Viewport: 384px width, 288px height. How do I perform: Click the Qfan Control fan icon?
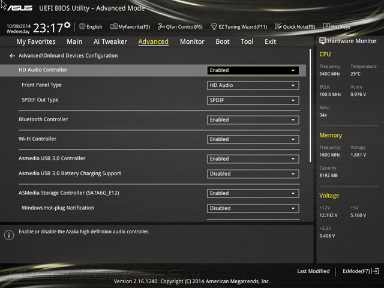pyautogui.click(x=161, y=26)
